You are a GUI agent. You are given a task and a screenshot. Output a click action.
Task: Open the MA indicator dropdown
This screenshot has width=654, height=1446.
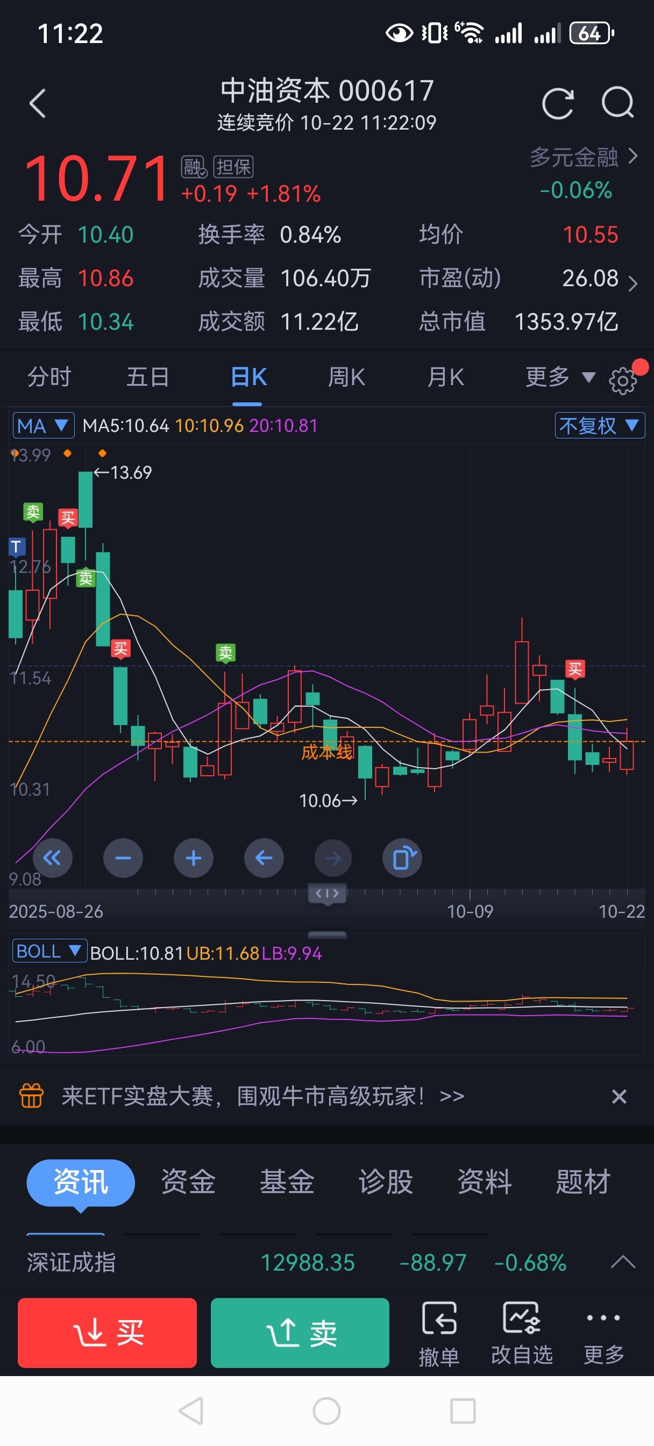click(x=43, y=426)
